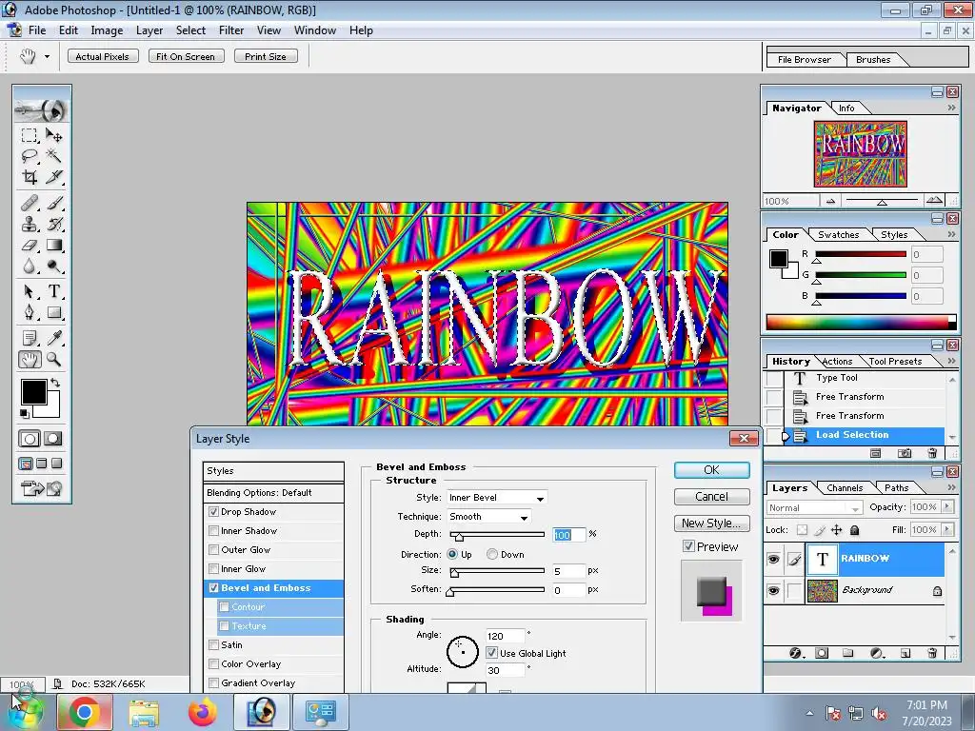Select the Healing Brush tool
975x731 pixels.
29,203
